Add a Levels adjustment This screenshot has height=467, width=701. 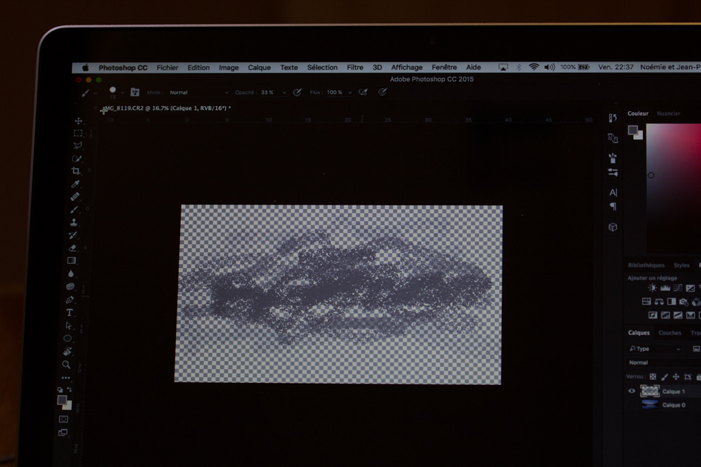[665, 288]
